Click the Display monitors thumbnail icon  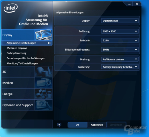(44, 35)
